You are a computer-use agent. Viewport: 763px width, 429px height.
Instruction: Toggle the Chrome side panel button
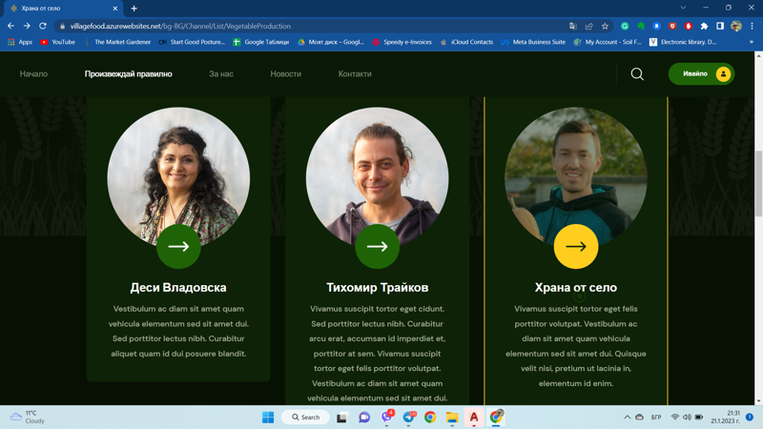pyautogui.click(x=720, y=26)
